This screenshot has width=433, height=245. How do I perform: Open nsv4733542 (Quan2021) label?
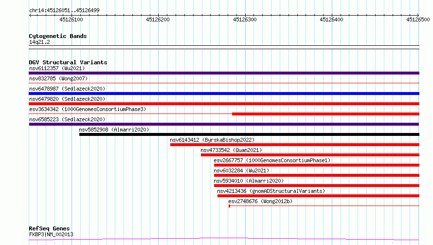(x=231, y=150)
